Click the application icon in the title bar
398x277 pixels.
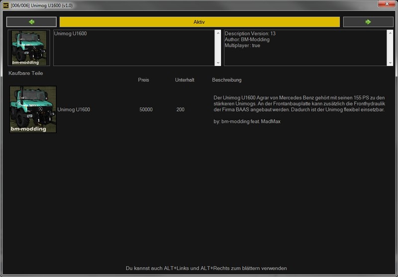coord(5,4)
